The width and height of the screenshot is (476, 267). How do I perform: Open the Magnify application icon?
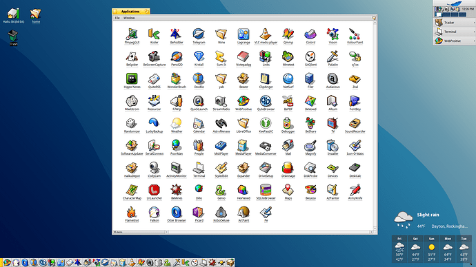310,145
